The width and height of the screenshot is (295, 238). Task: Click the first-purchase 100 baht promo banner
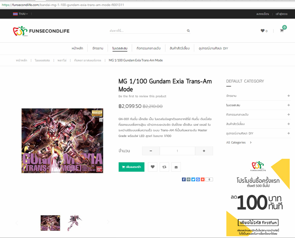point(258,197)
